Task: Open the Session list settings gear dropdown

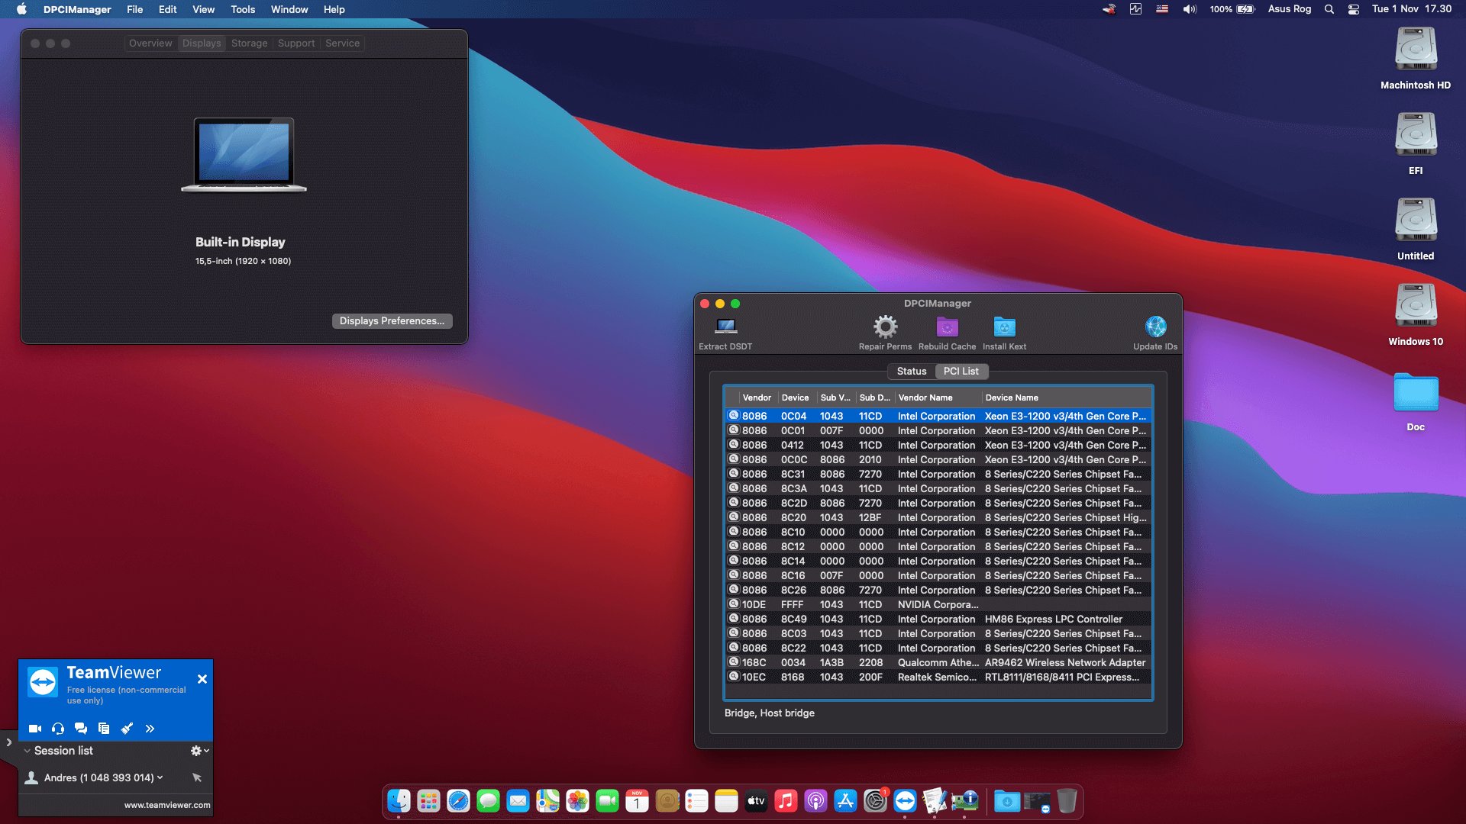Action: [x=199, y=751]
